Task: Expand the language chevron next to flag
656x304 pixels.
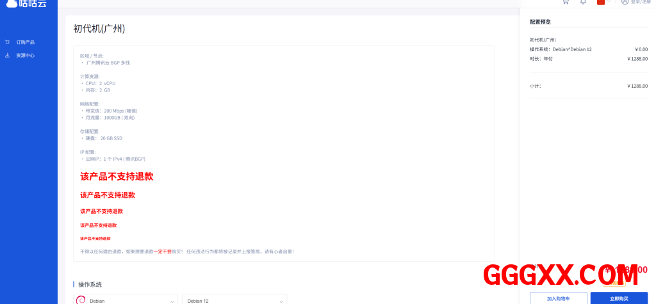Action: point(610,2)
